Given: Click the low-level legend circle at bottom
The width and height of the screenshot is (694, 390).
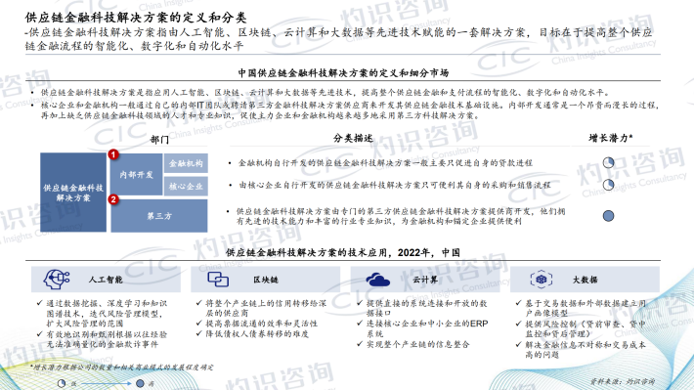Looking at the screenshot, I should pos(62,383).
